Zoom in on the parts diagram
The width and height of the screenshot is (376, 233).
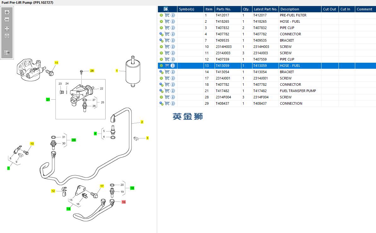7,12
